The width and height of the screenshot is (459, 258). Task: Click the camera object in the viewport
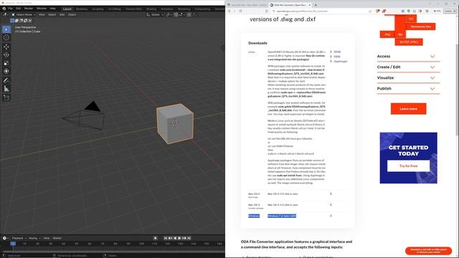click(x=84, y=116)
